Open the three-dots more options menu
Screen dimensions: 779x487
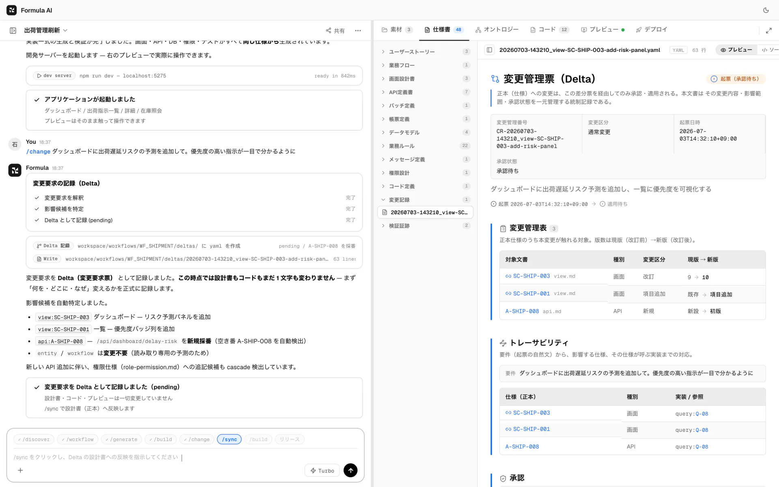tap(358, 30)
